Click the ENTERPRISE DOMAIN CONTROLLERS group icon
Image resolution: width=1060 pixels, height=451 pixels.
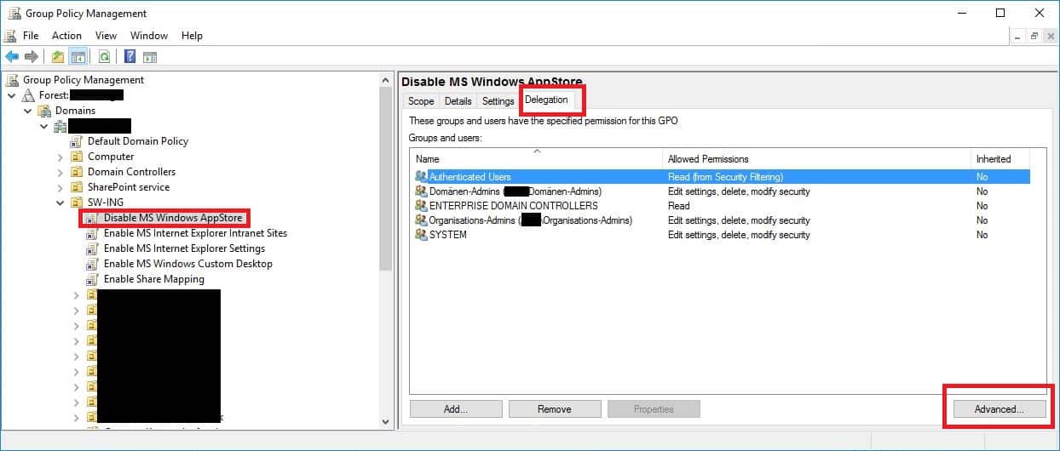(421, 206)
